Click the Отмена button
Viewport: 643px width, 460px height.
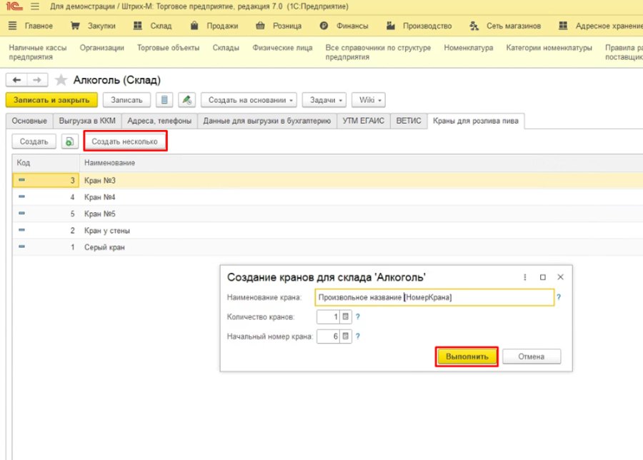tap(532, 356)
